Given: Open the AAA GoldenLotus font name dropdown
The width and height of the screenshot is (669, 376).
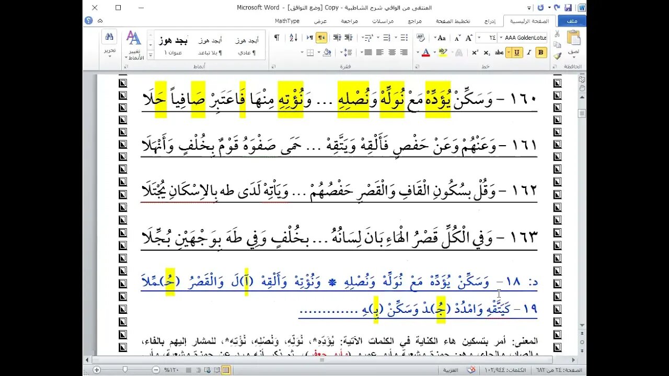Looking at the screenshot, I should [x=501, y=38].
